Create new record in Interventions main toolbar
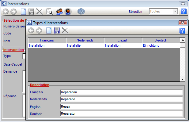The image size is (189, 122). tap(24, 12)
